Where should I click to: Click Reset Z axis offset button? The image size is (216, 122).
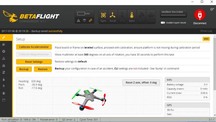141,83
